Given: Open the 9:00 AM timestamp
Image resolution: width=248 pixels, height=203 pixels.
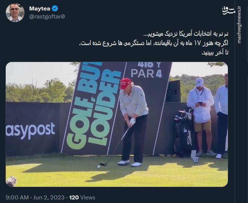Looking at the screenshot, I should [17, 198].
